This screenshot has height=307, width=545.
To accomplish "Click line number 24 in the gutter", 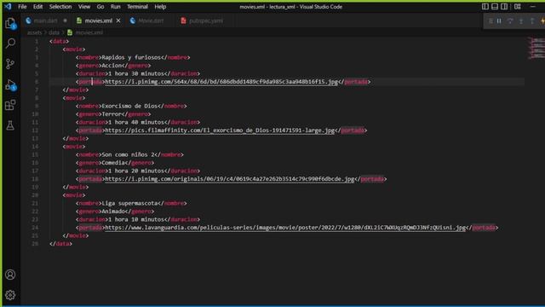I will pos(35,228).
